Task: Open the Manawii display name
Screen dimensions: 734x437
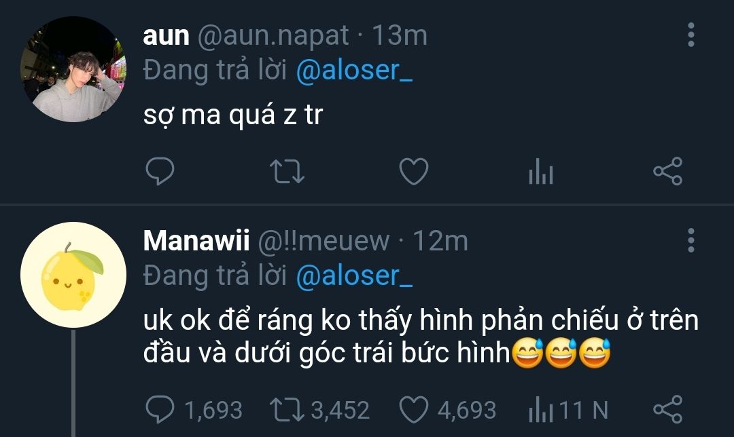Action: [x=198, y=240]
